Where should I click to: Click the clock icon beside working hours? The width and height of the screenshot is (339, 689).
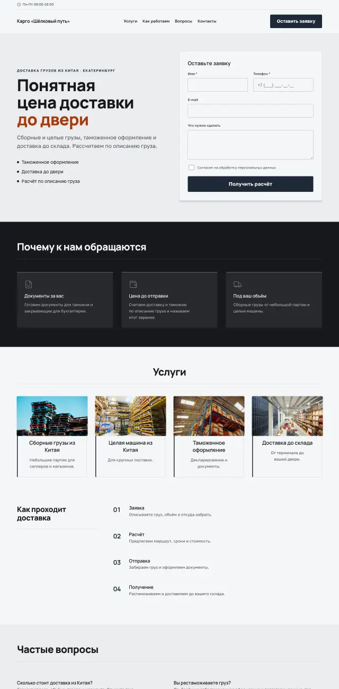pyautogui.click(x=19, y=4)
